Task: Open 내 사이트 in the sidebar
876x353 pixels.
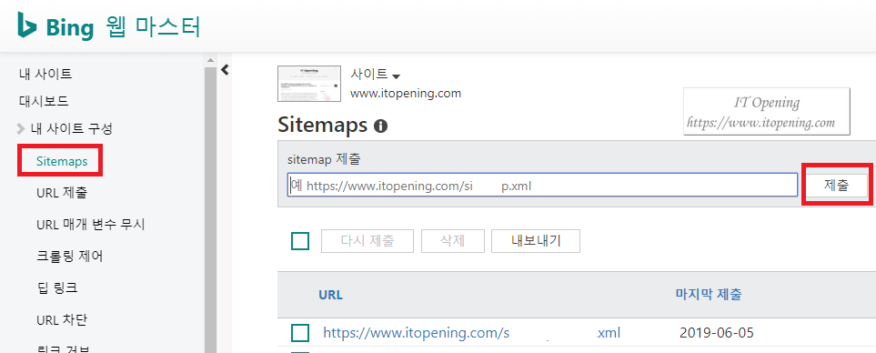Action: (45, 73)
